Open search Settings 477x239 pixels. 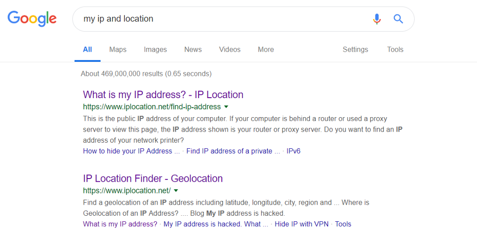(x=355, y=50)
